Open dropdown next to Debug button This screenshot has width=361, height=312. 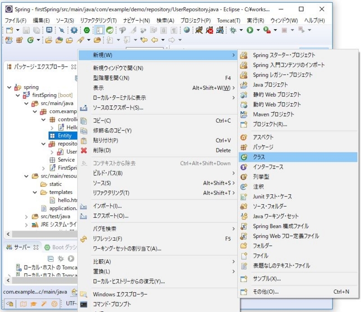tap(241, 30)
